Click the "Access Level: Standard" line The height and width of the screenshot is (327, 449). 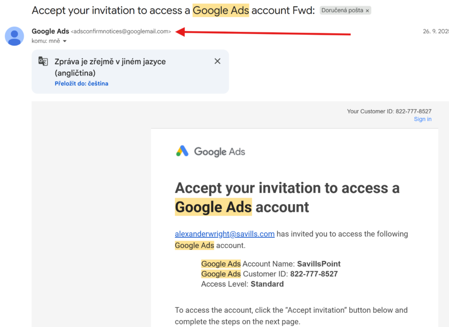point(242,284)
